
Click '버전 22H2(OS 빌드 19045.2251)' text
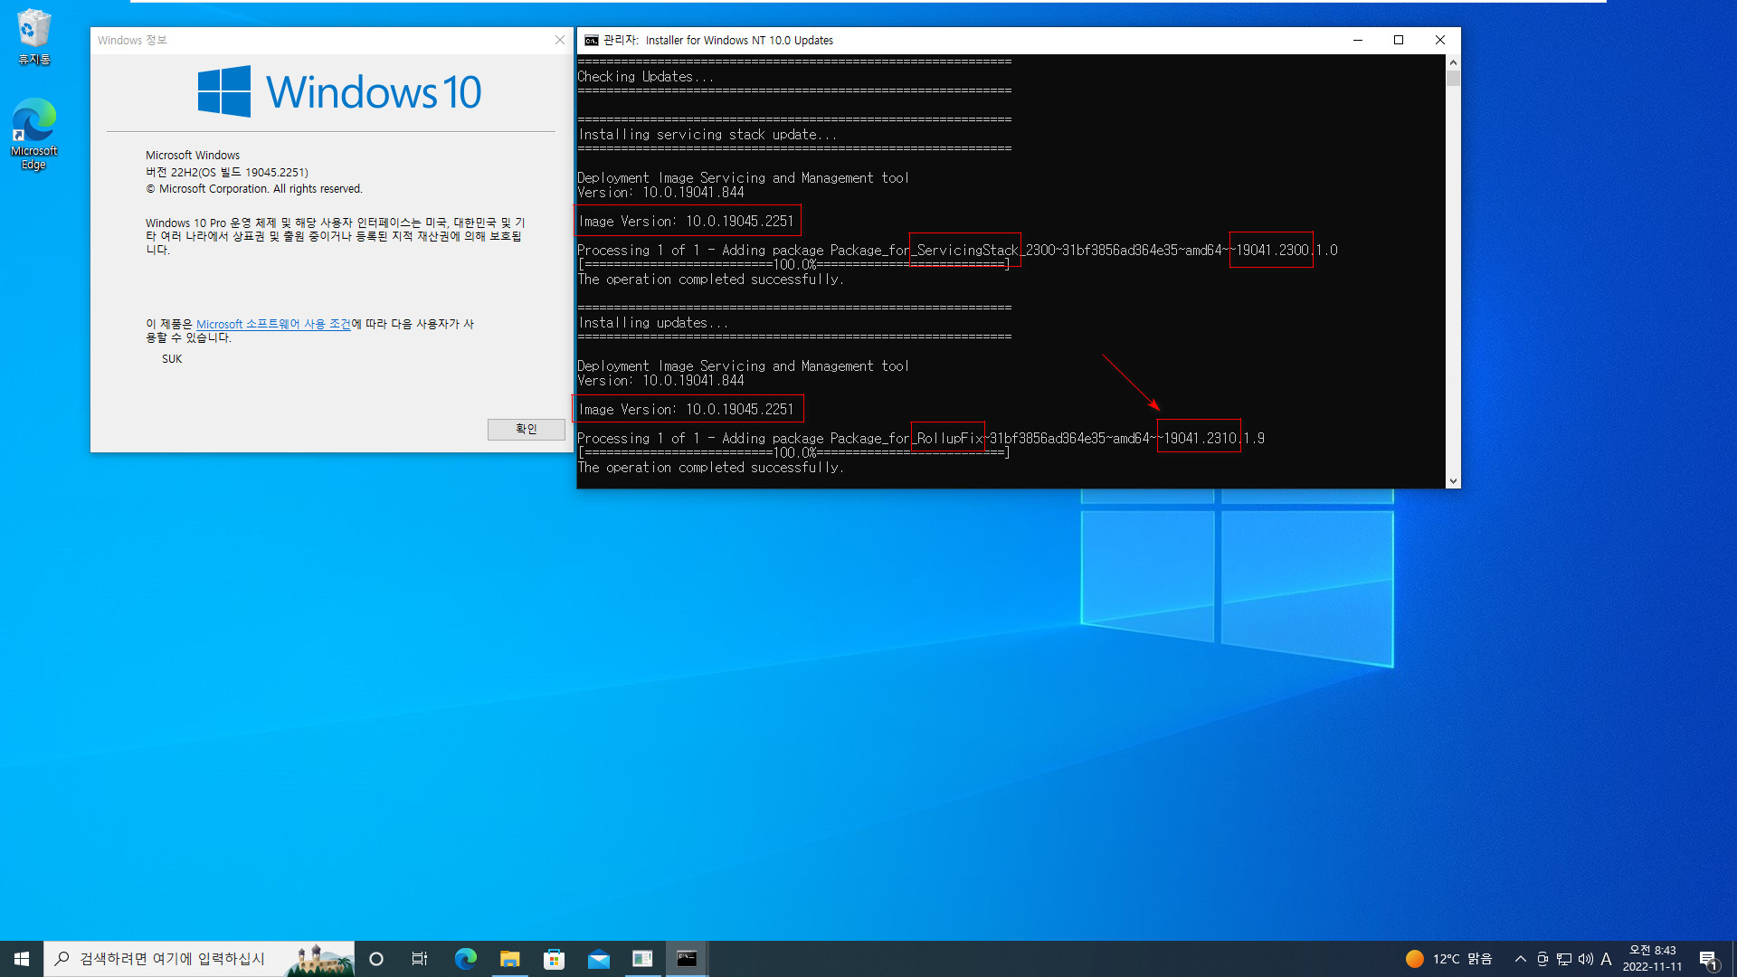coord(227,172)
